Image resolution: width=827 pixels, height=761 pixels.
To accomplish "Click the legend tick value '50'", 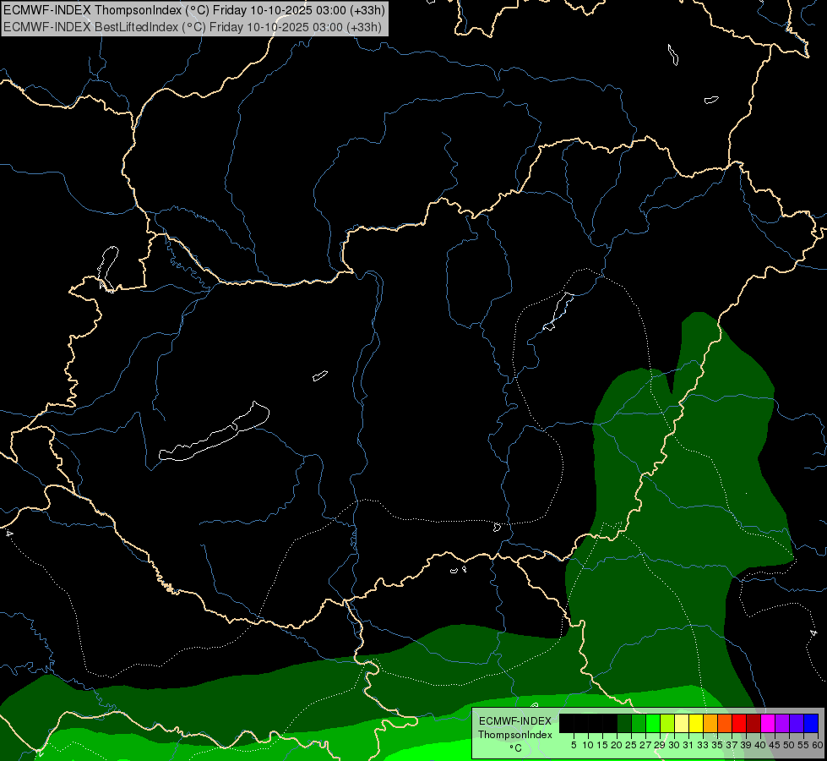I will click(x=789, y=745).
